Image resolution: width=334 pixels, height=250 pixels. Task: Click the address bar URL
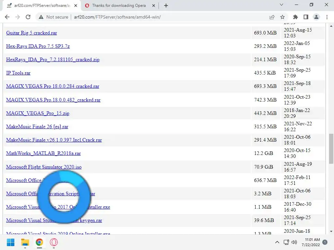(117, 17)
